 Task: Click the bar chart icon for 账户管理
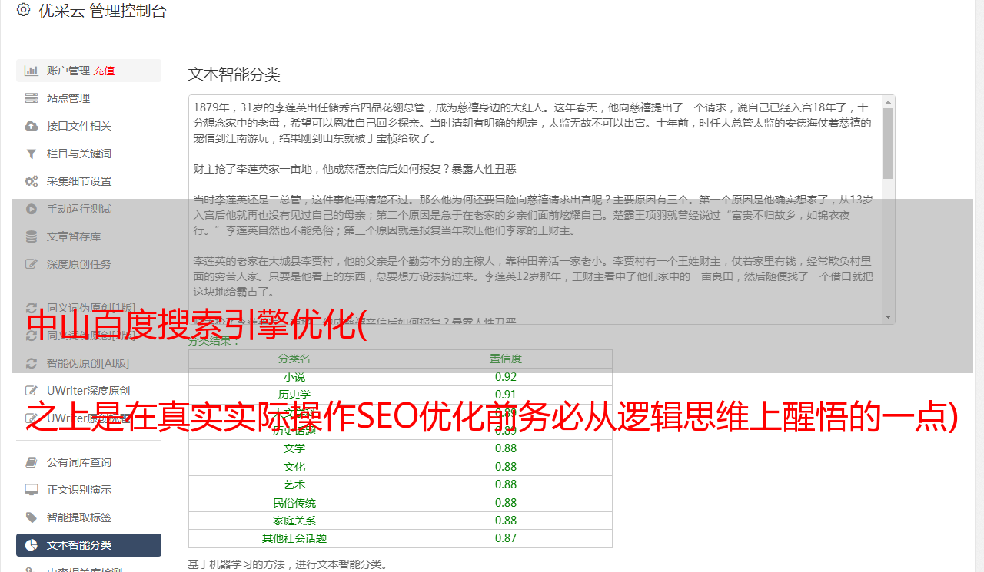pos(32,71)
